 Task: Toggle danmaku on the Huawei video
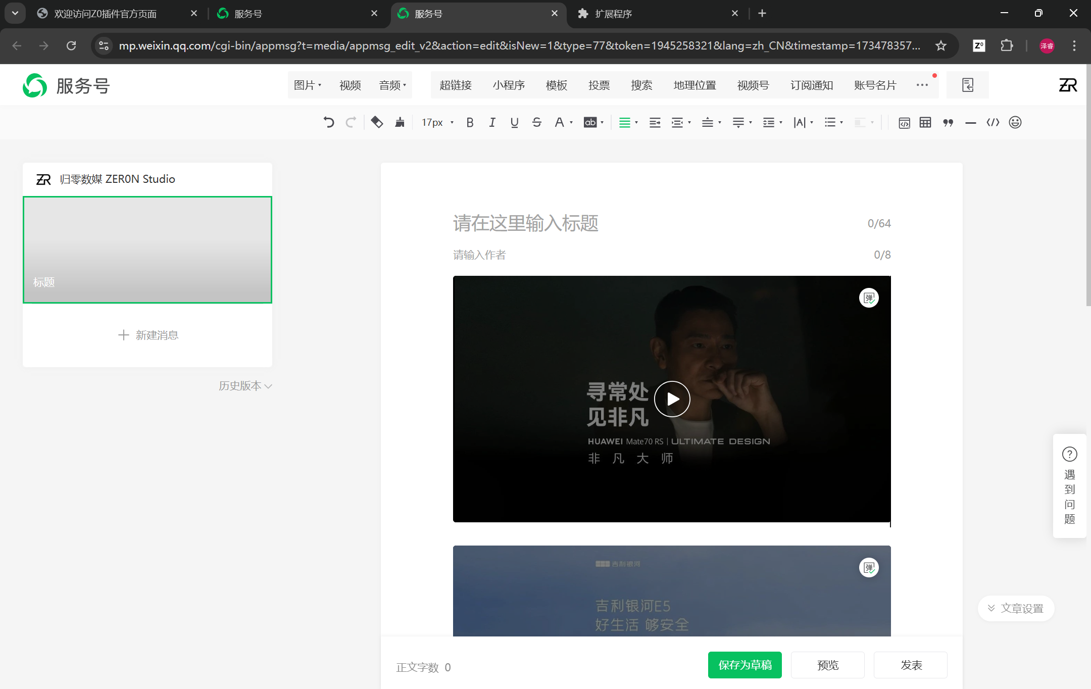pos(869,298)
